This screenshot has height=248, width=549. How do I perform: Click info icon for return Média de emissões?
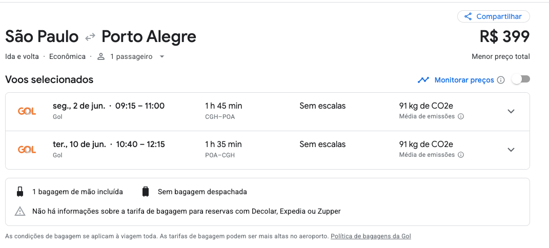461,155
